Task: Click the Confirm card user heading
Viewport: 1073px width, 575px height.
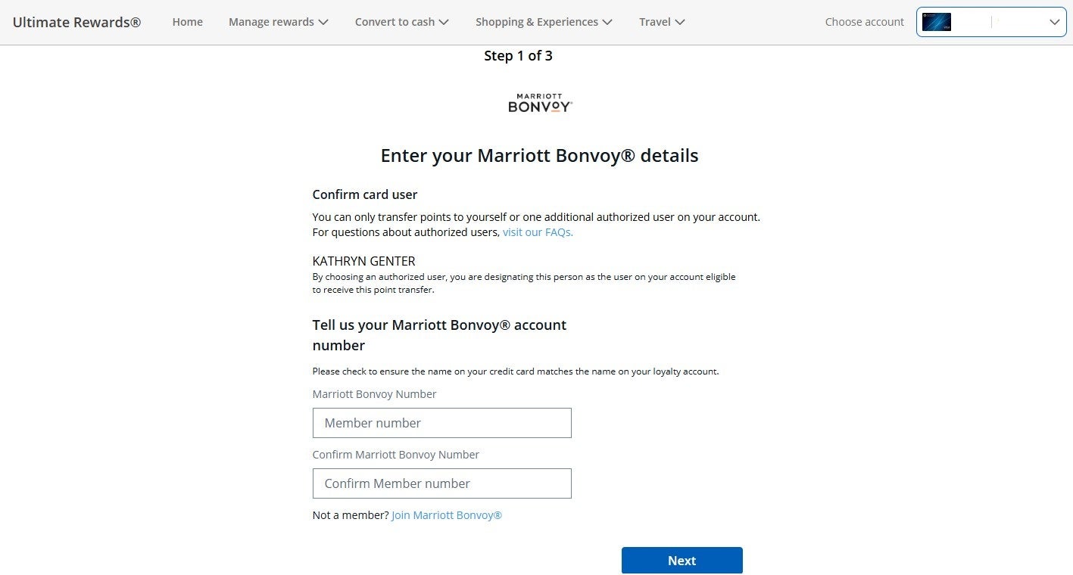Action: pos(364,194)
